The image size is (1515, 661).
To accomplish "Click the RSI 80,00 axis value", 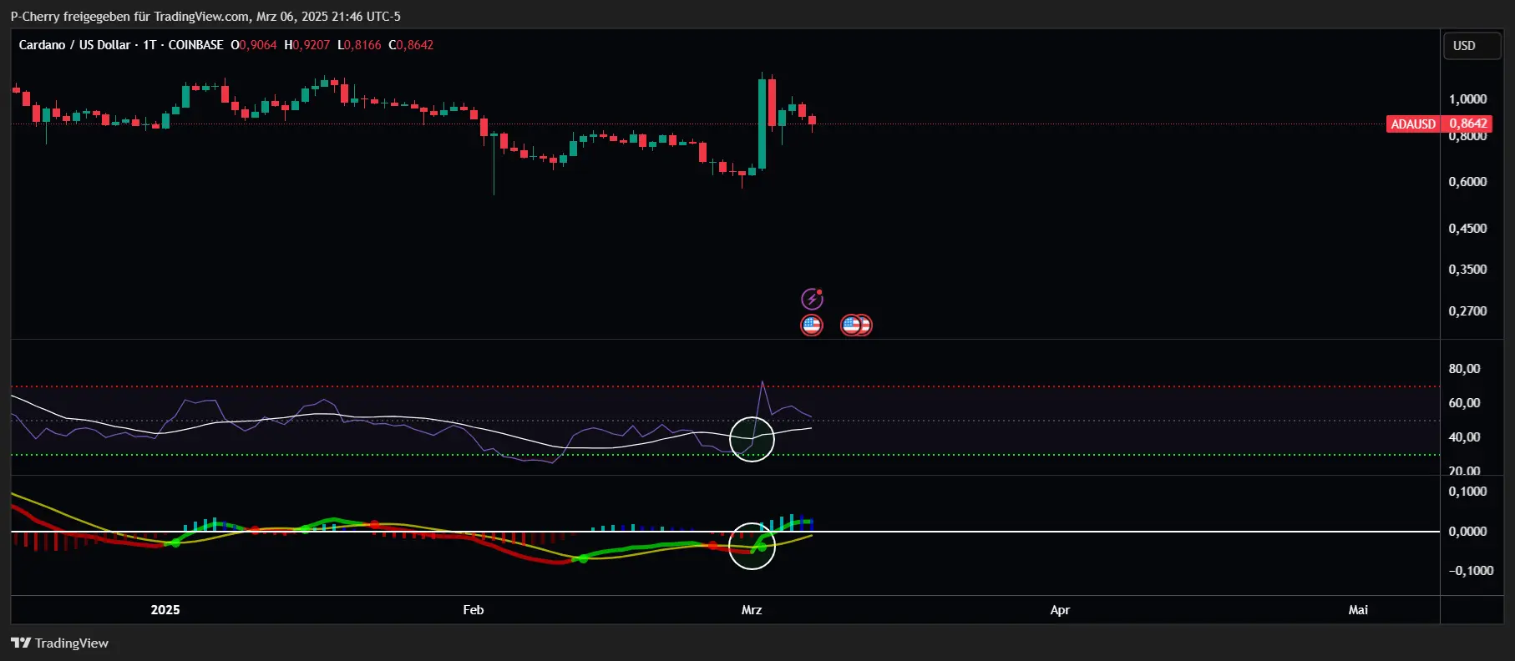I will pyautogui.click(x=1464, y=369).
